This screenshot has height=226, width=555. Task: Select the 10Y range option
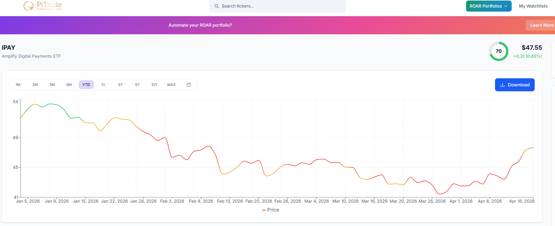[x=154, y=85]
